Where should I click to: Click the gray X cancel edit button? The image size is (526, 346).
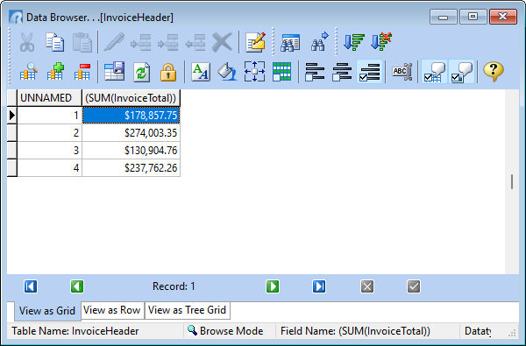tap(367, 286)
